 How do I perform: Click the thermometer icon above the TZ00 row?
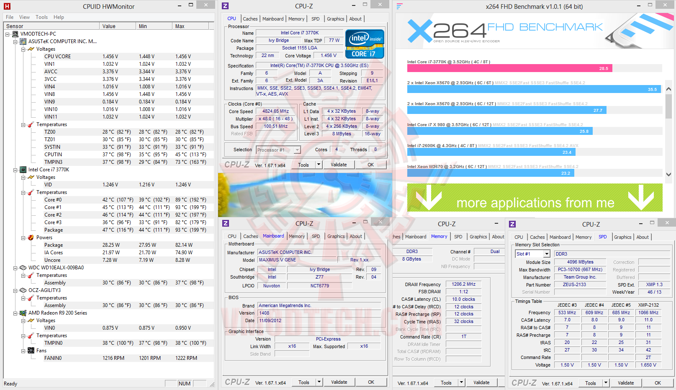click(x=31, y=124)
